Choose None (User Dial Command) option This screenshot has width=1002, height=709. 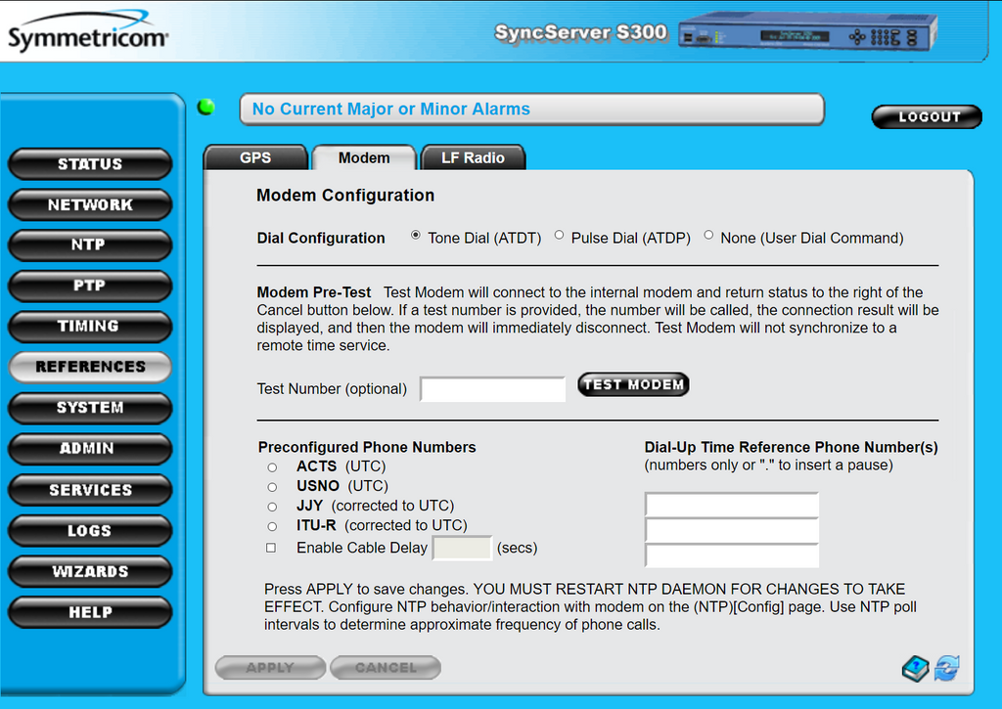coord(708,236)
